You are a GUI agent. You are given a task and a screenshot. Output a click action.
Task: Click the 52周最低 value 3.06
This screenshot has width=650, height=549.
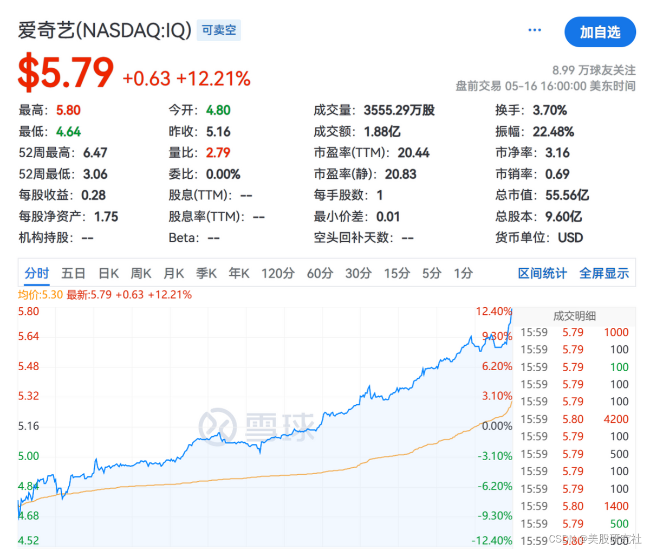click(x=95, y=174)
